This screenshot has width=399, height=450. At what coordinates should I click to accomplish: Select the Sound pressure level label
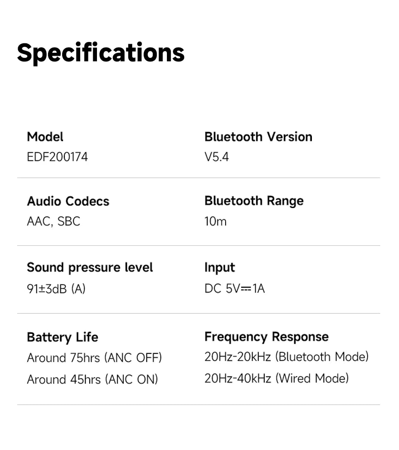(x=90, y=267)
